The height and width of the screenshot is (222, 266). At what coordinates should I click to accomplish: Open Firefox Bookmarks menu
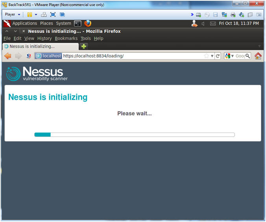(66, 38)
